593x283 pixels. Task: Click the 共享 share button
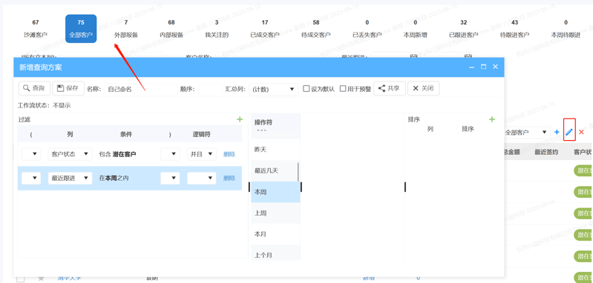(x=390, y=88)
